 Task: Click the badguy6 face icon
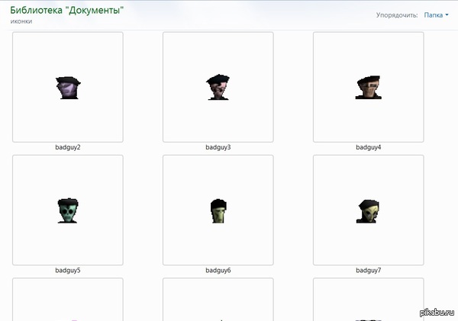click(x=218, y=210)
